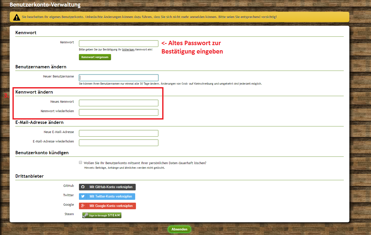This screenshot has width=371, height=235.
Task: Click the GitHub logo icon
Action: point(83,187)
